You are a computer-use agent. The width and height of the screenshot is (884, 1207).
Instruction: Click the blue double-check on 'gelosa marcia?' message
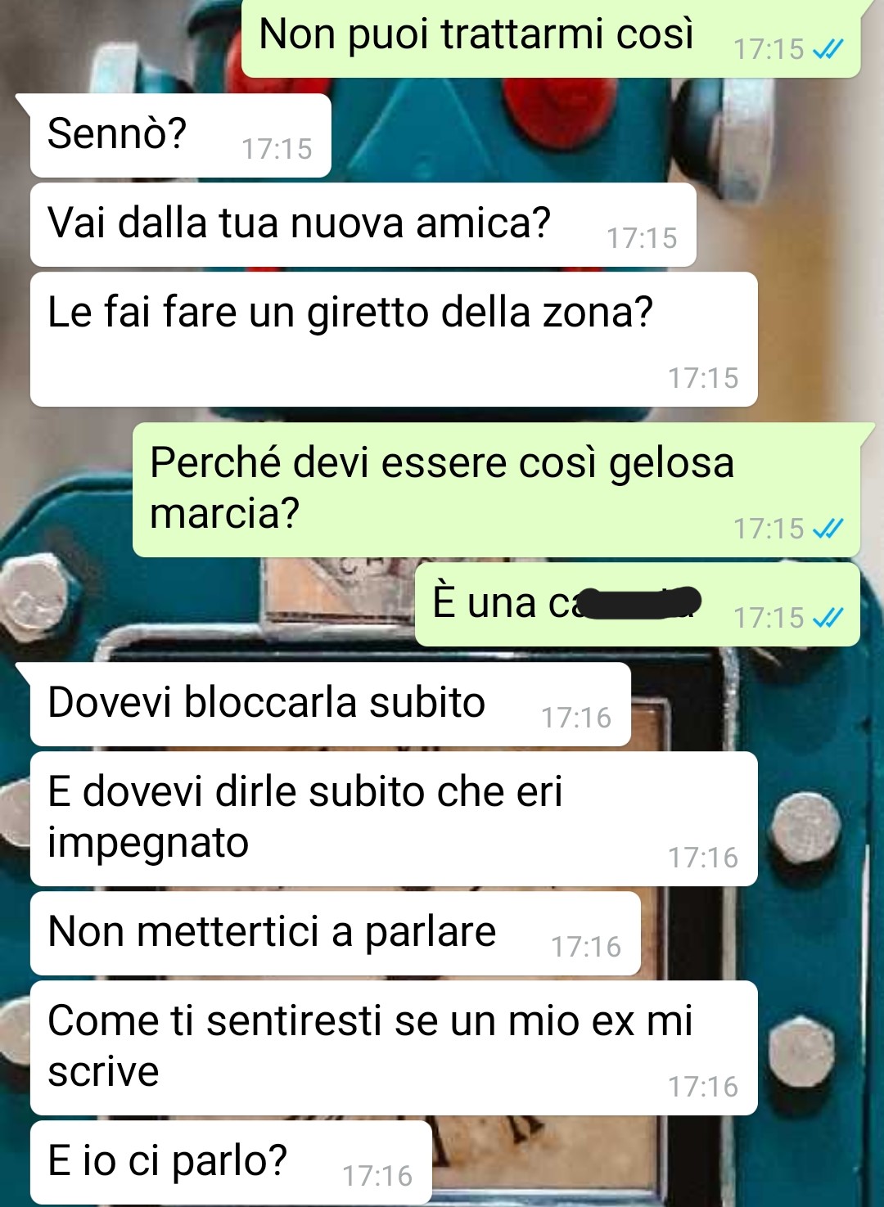point(828,529)
